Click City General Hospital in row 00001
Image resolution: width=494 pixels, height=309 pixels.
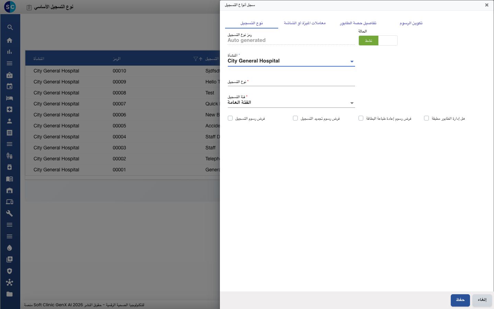click(x=56, y=170)
